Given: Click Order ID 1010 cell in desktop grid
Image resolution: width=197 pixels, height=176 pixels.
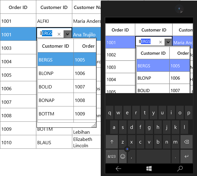Looking at the screenshot, I should (x=18, y=142).
